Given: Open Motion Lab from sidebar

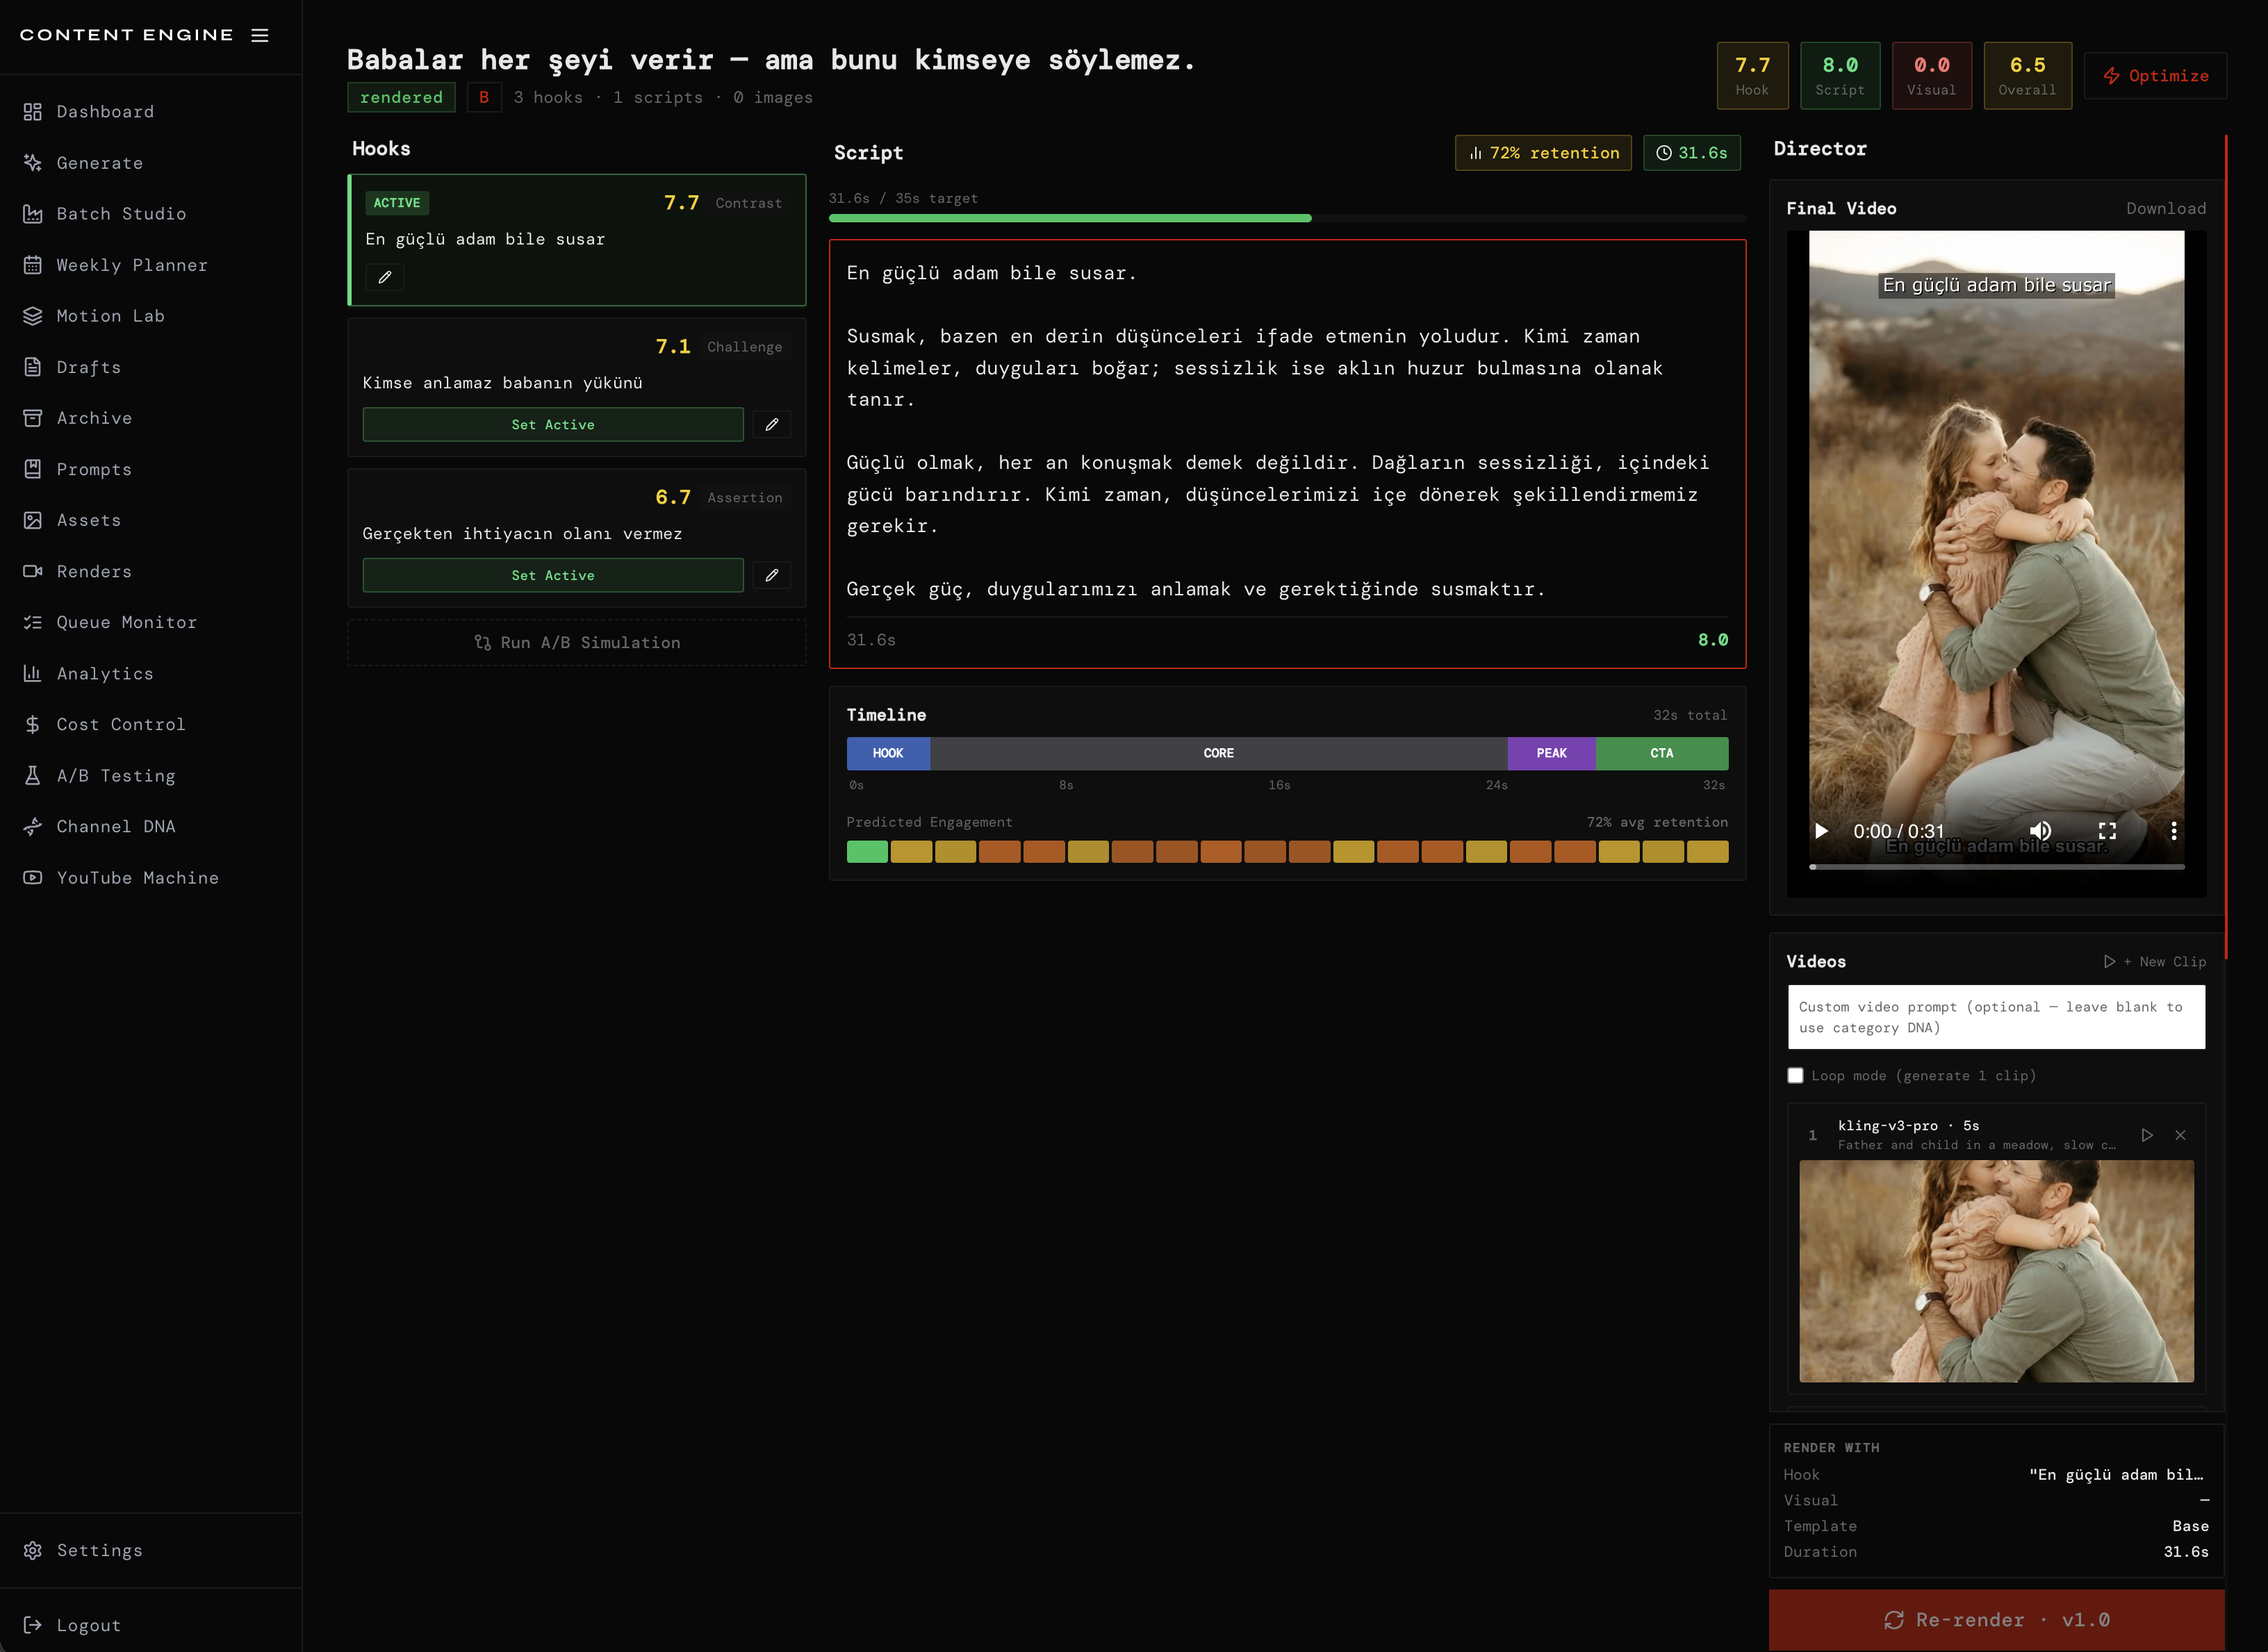Looking at the screenshot, I should pyautogui.click(x=110, y=316).
